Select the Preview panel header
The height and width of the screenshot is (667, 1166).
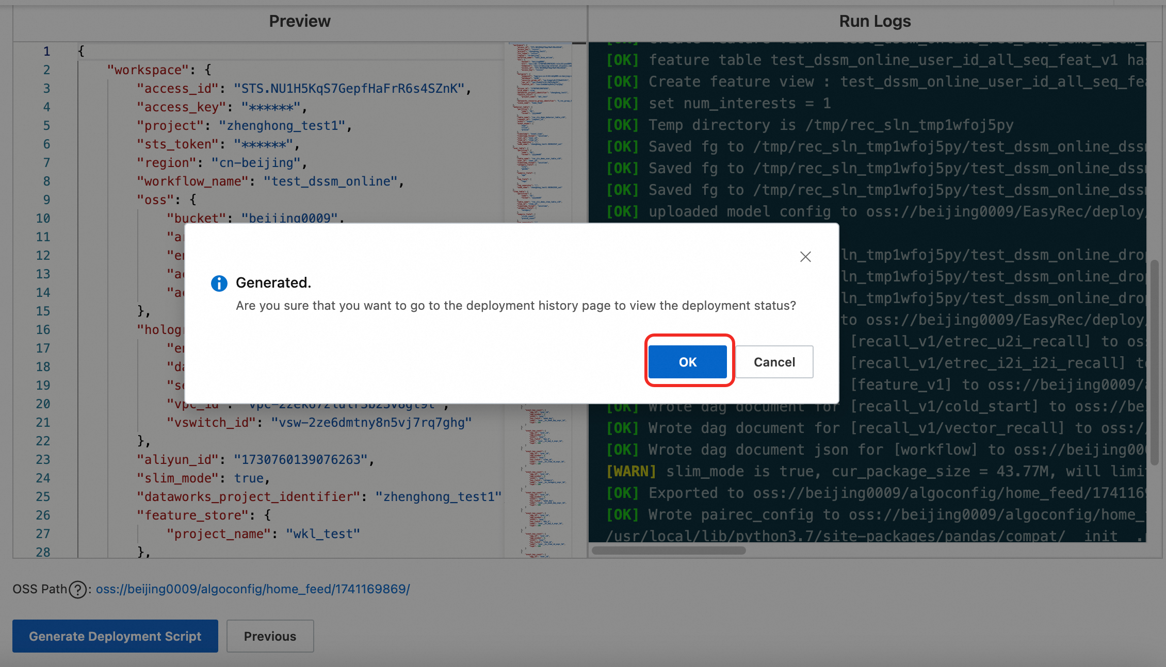pos(299,21)
